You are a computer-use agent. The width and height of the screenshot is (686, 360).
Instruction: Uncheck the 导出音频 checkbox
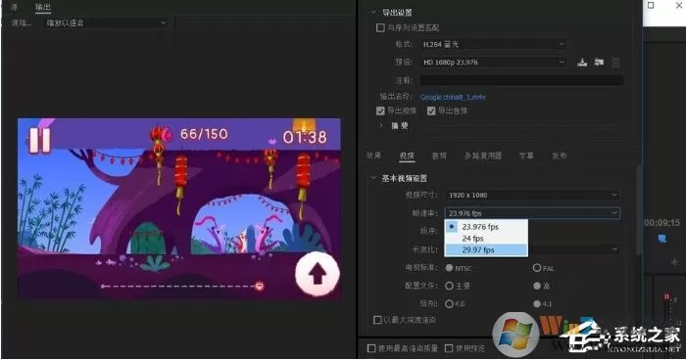431,111
